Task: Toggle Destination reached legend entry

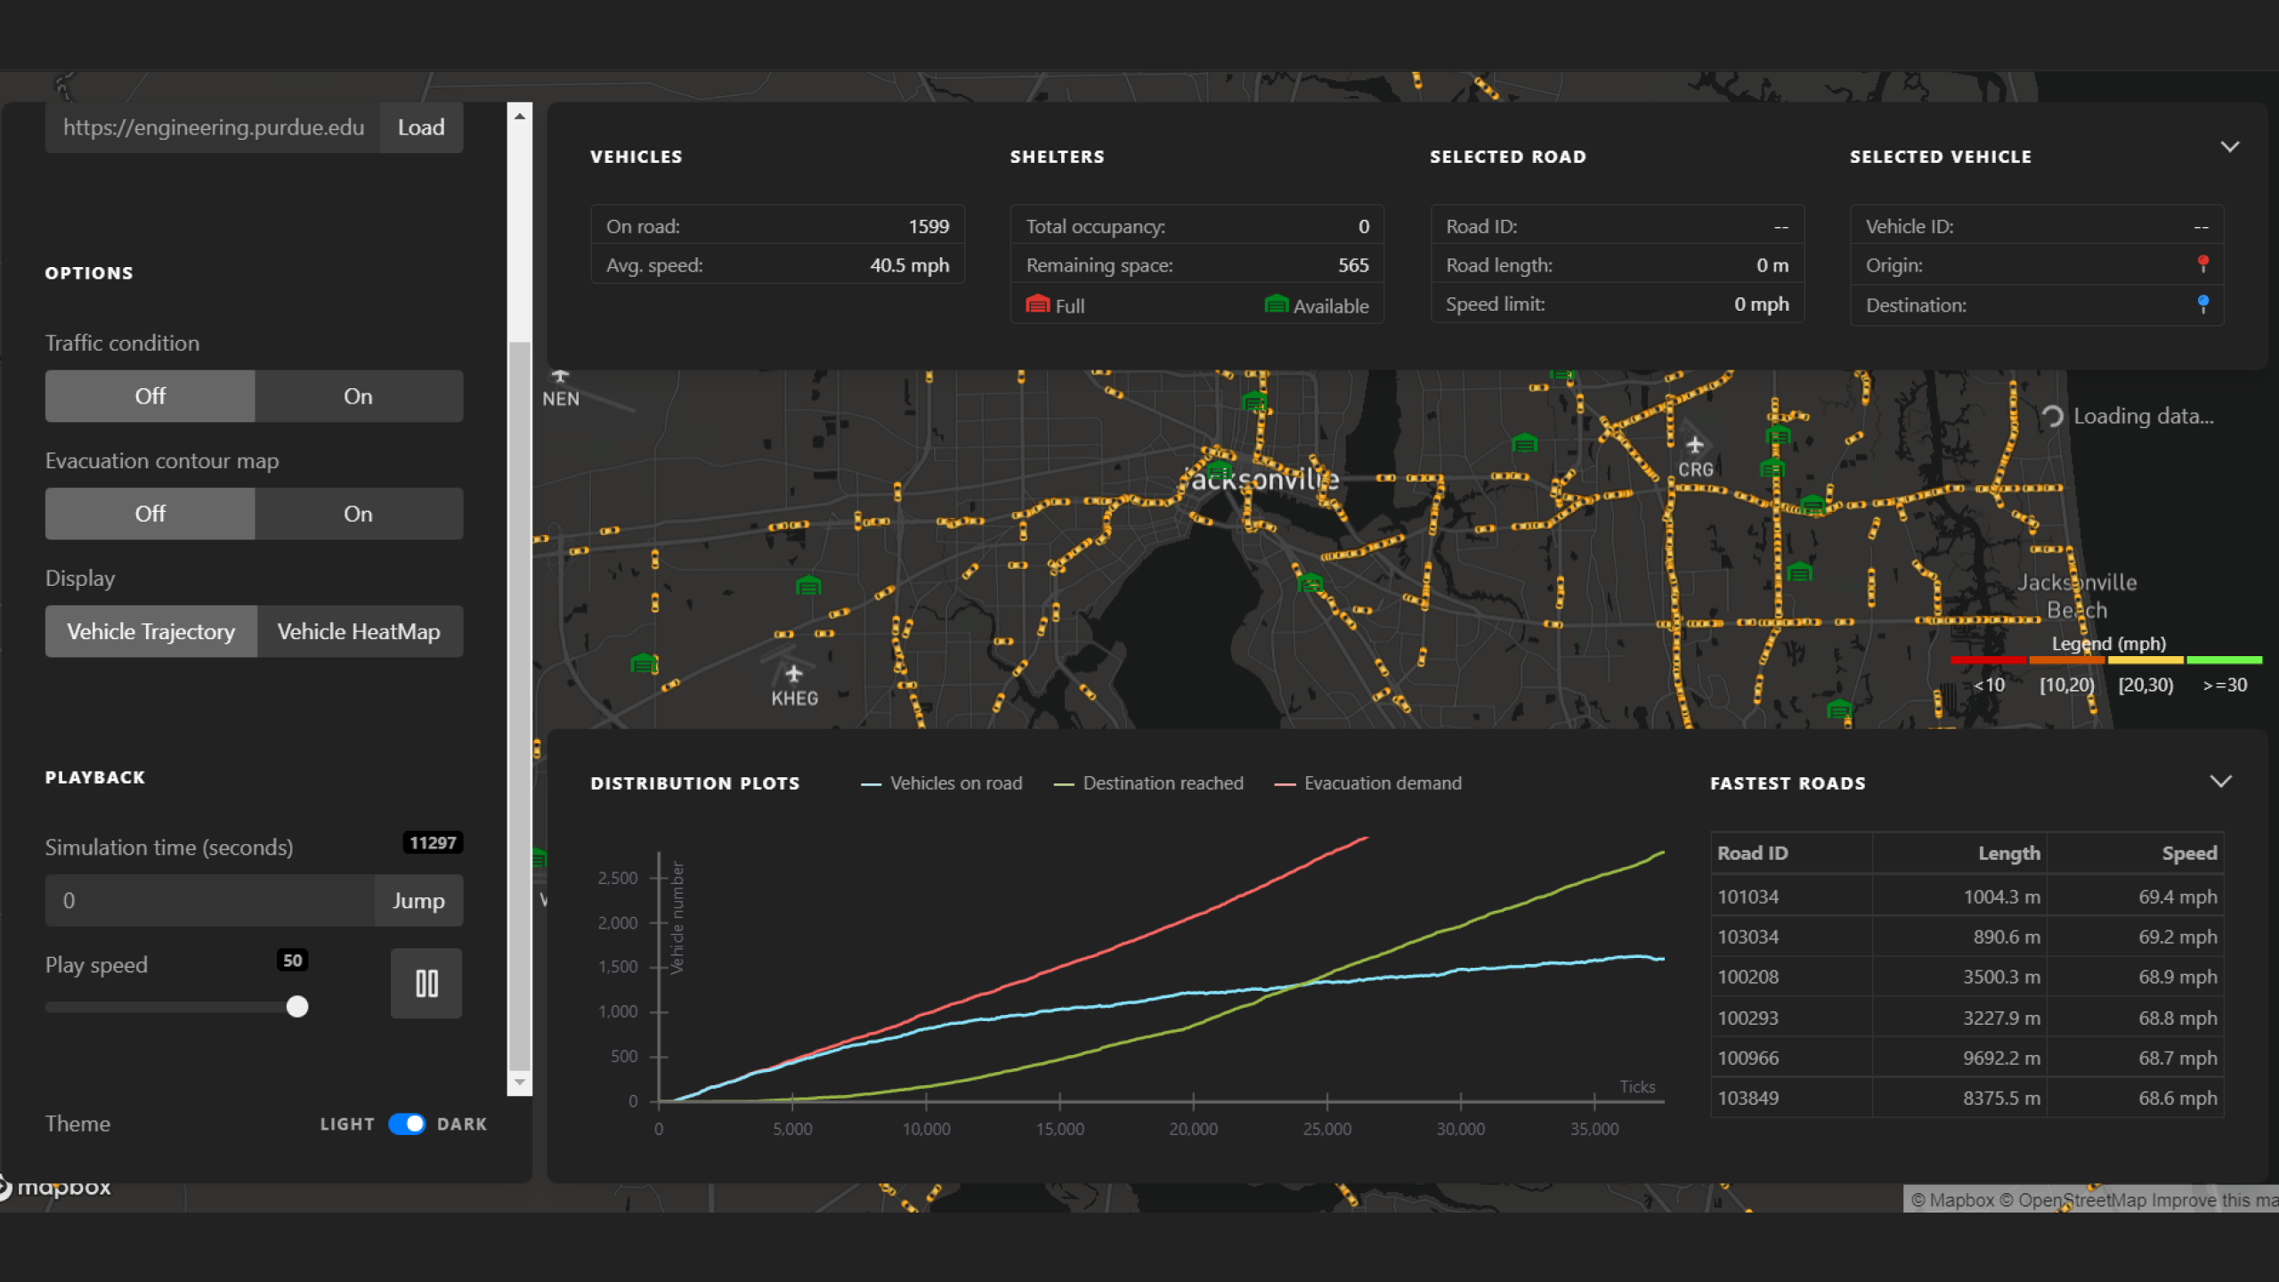Action: pyautogui.click(x=1148, y=783)
